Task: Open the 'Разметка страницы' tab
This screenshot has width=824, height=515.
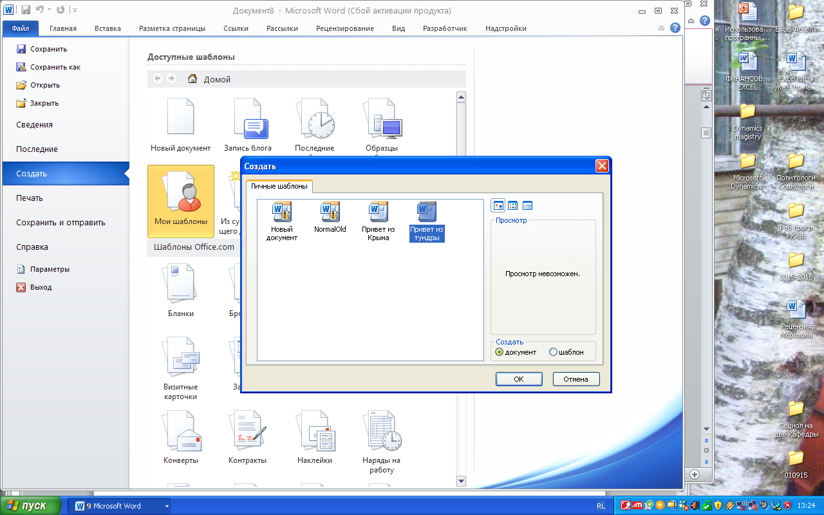Action: point(173,28)
